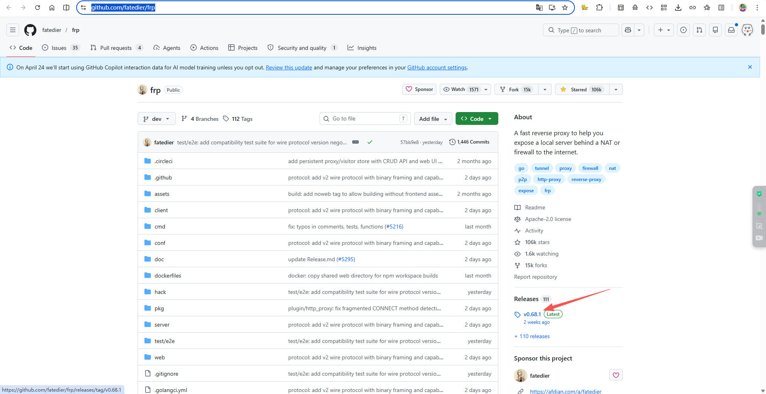The height and width of the screenshot is (394, 766).
Task: Open the browser side panel icon
Action: (66, 8)
